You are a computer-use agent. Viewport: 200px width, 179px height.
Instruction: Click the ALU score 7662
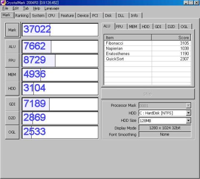tap(35, 46)
